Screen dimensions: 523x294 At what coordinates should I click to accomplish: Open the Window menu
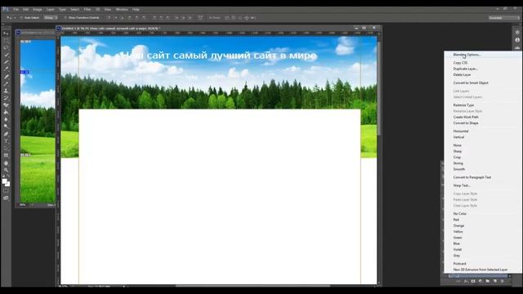tap(122, 9)
